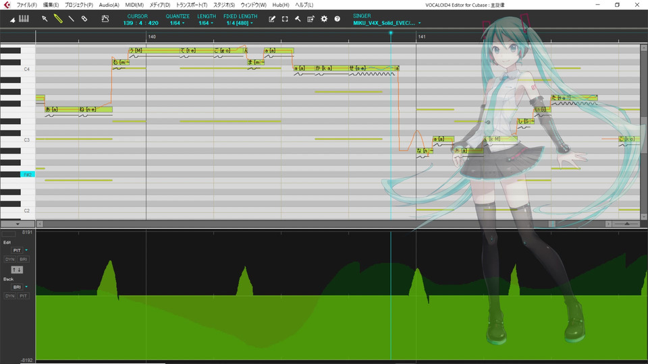648x364 pixels.
Task: Click measure 141 on the ruler
Action: click(x=421, y=36)
